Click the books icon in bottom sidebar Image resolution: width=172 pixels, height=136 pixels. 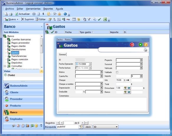pyautogui.click(x=27, y=126)
